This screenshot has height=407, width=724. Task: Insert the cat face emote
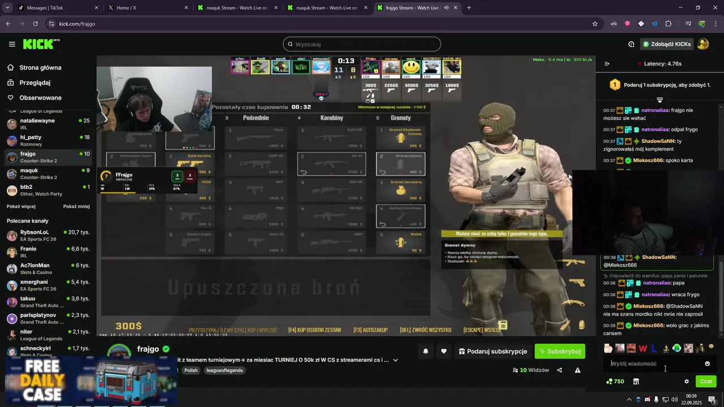[x=688, y=348]
